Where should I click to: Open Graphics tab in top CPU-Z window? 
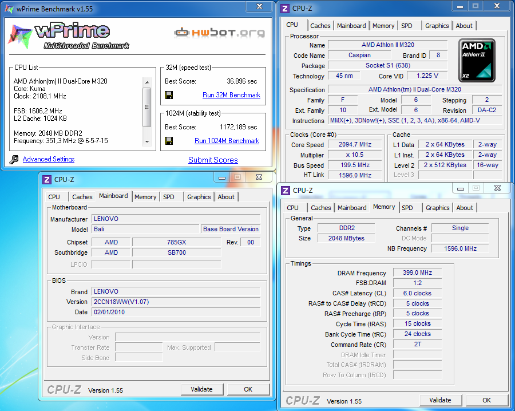pos(437,26)
